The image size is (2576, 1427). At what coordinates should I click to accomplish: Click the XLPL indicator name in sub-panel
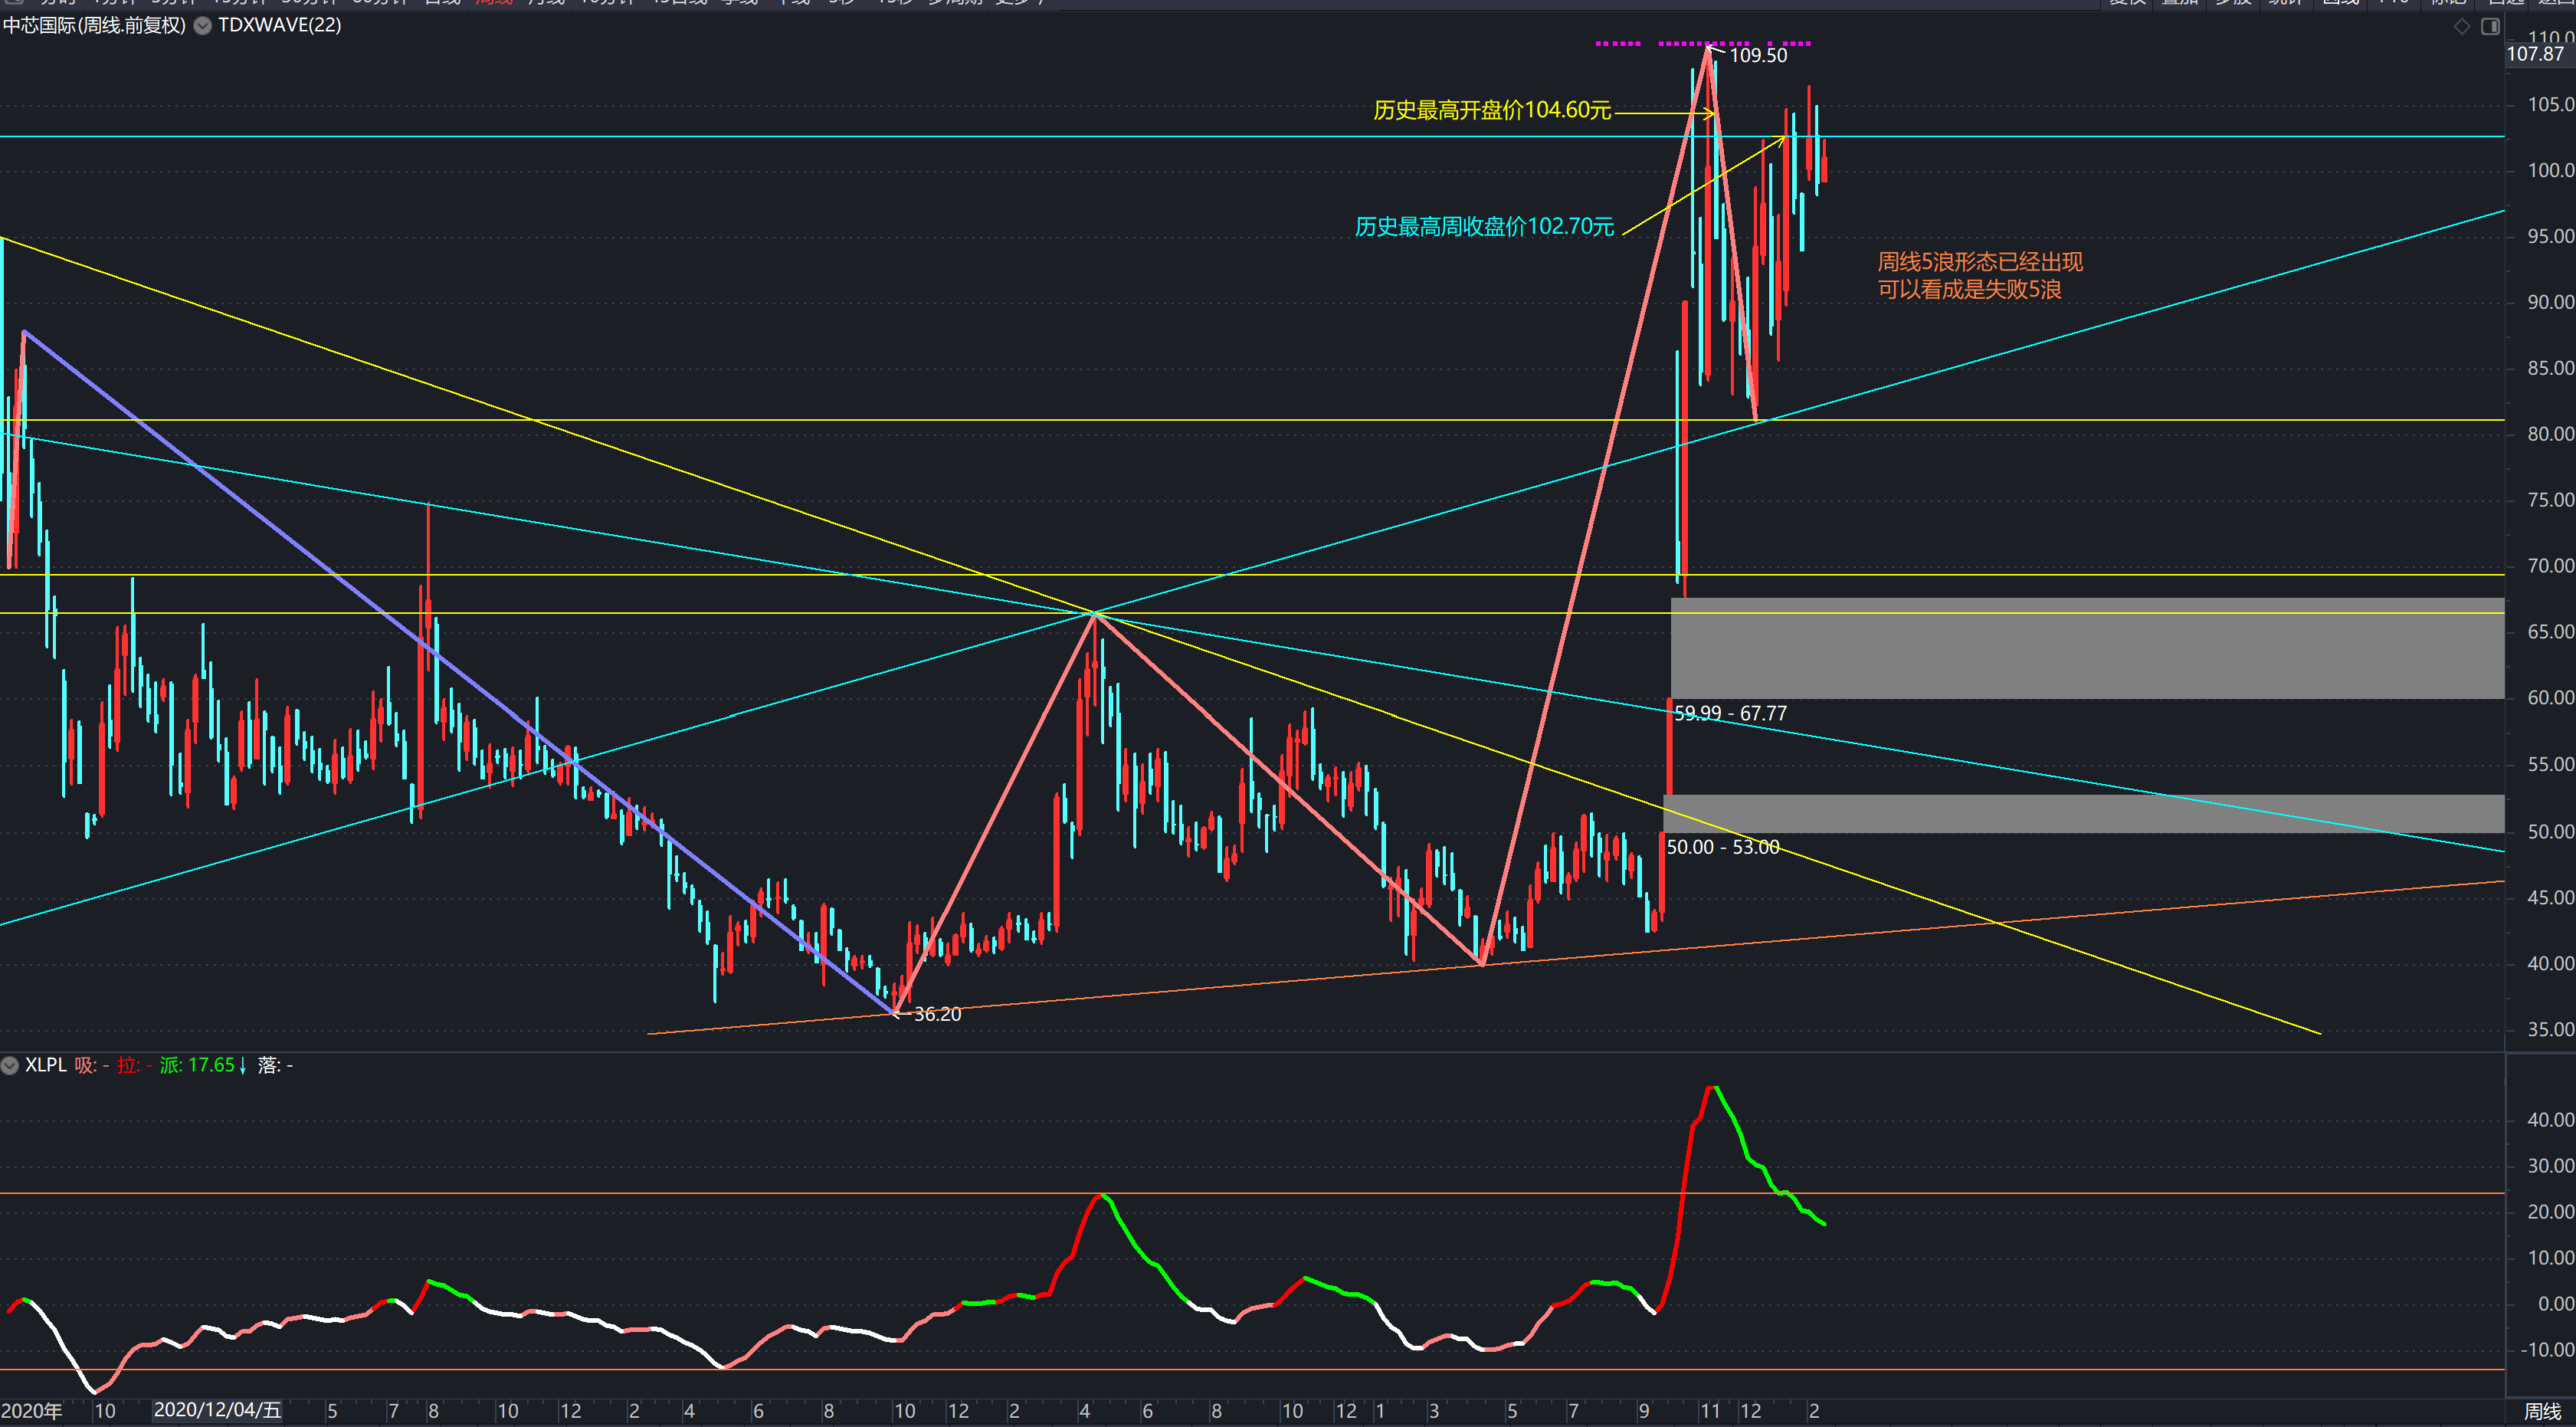pyautogui.click(x=45, y=1066)
